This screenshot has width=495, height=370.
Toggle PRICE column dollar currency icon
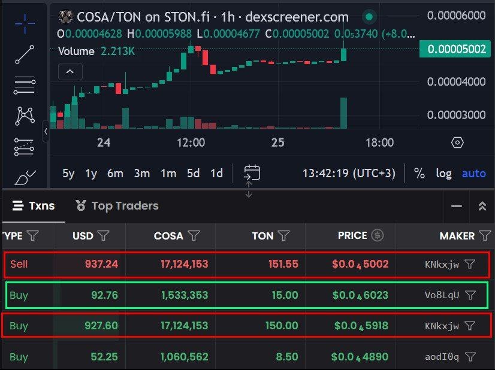378,235
